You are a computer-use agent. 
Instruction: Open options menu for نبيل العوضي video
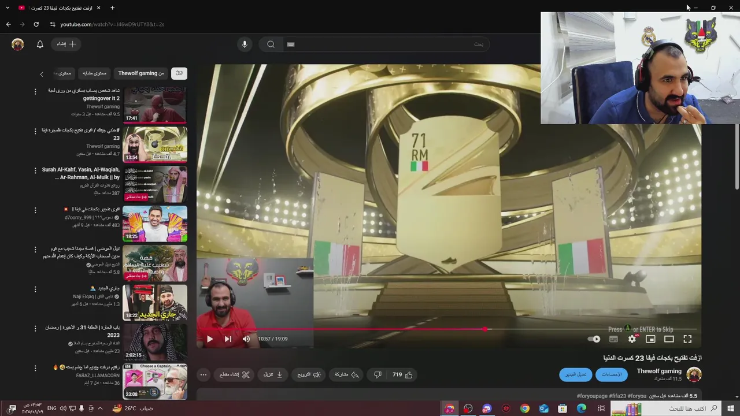click(x=35, y=249)
